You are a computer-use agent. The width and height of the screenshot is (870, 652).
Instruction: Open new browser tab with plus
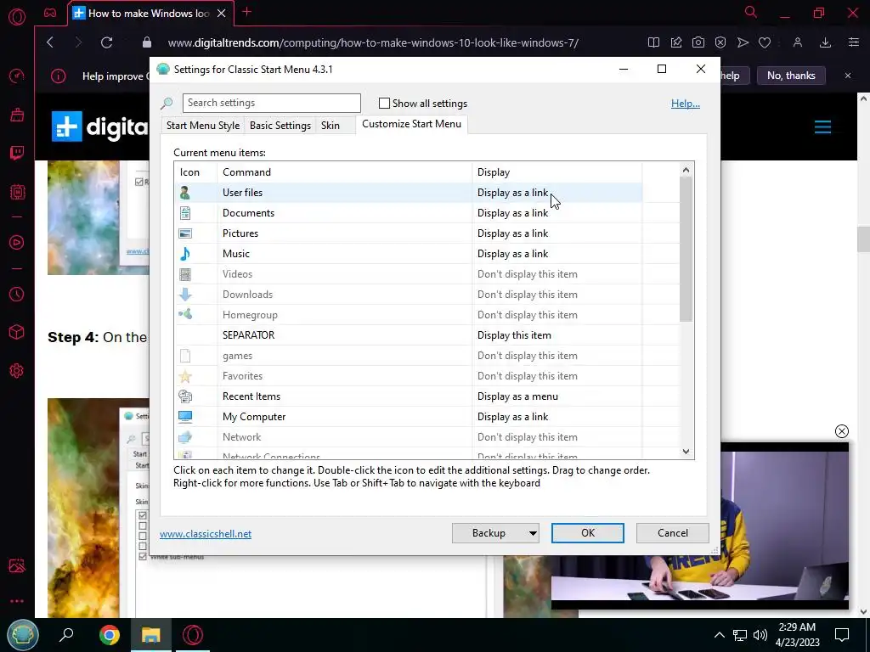247,12
